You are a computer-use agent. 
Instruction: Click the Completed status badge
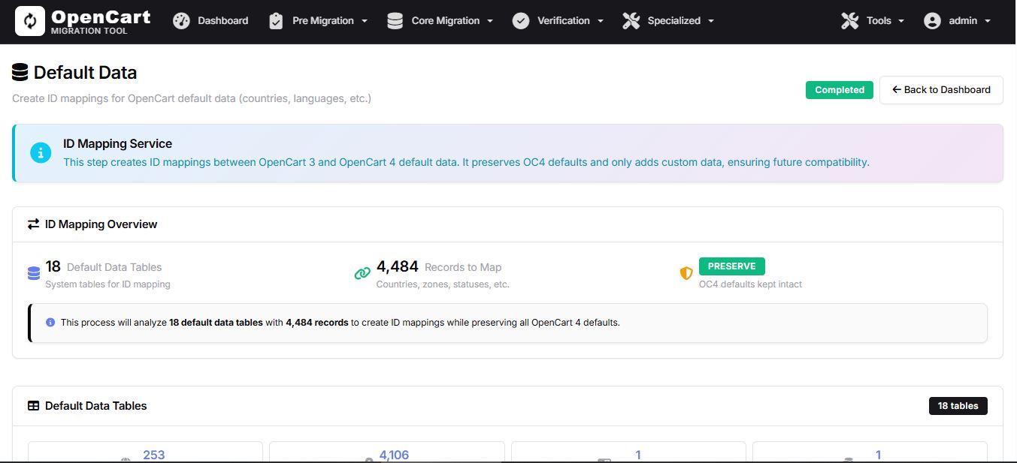coord(839,89)
